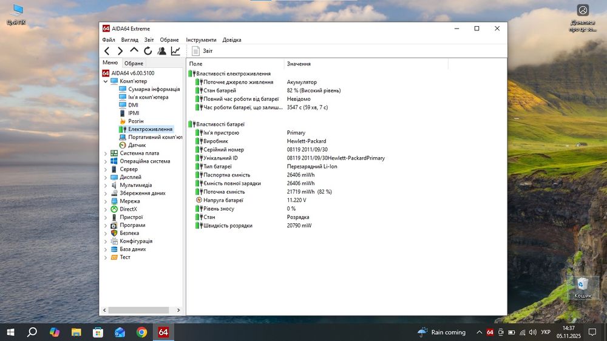Open the user icon in the toolbar
This screenshot has width=607, height=341.
coord(162,51)
